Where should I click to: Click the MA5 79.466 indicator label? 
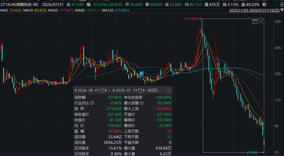click(x=11, y=10)
